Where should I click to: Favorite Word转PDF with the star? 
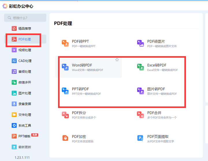(x=117, y=60)
